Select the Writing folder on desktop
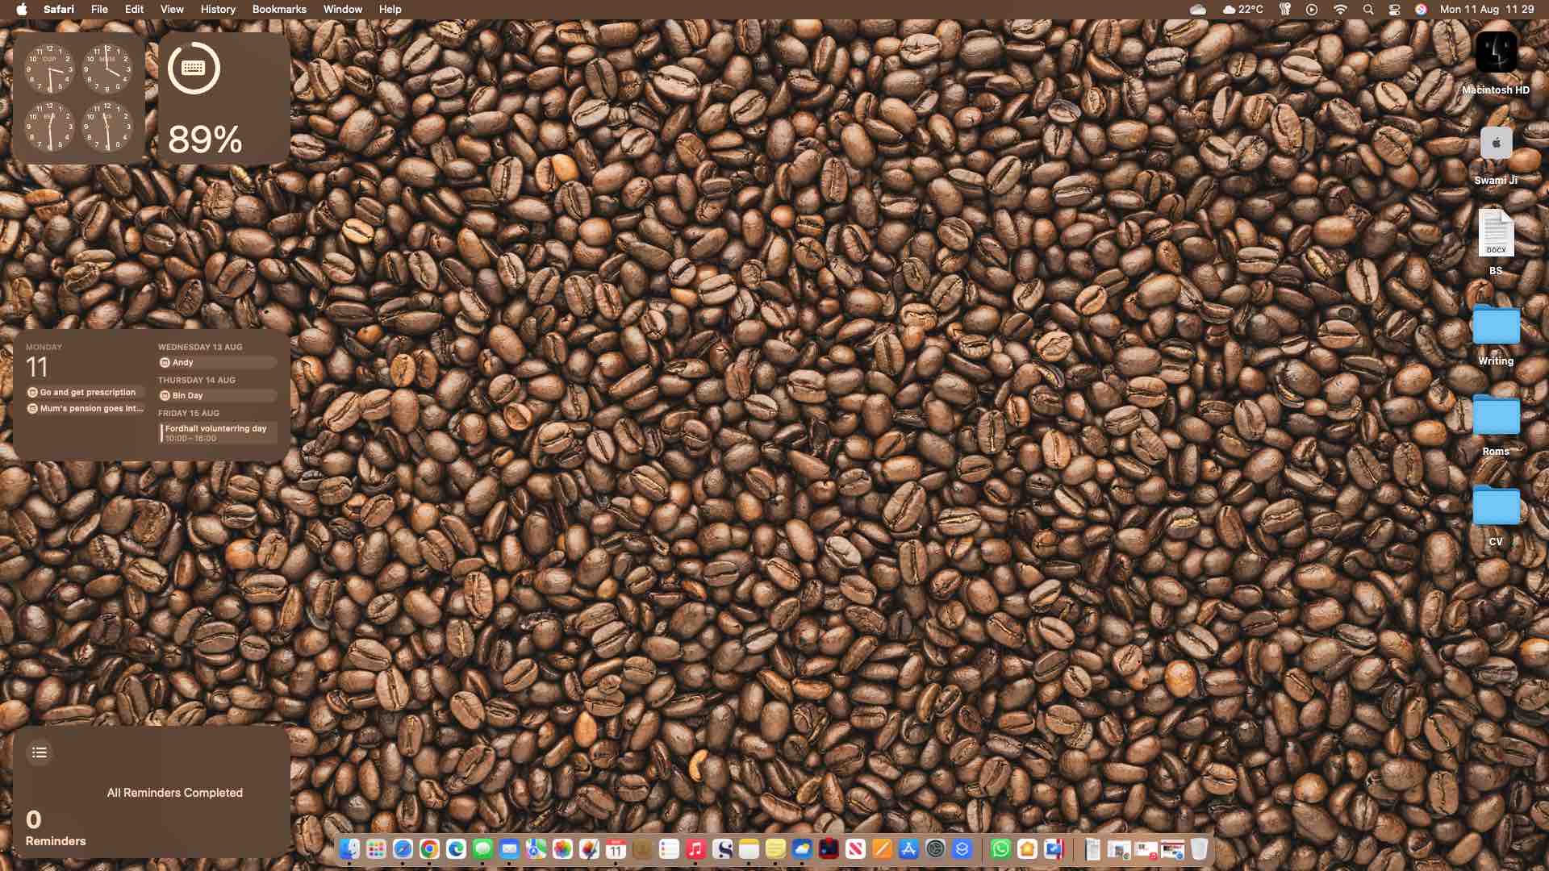1549x871 pixels. pos(1495,327)
